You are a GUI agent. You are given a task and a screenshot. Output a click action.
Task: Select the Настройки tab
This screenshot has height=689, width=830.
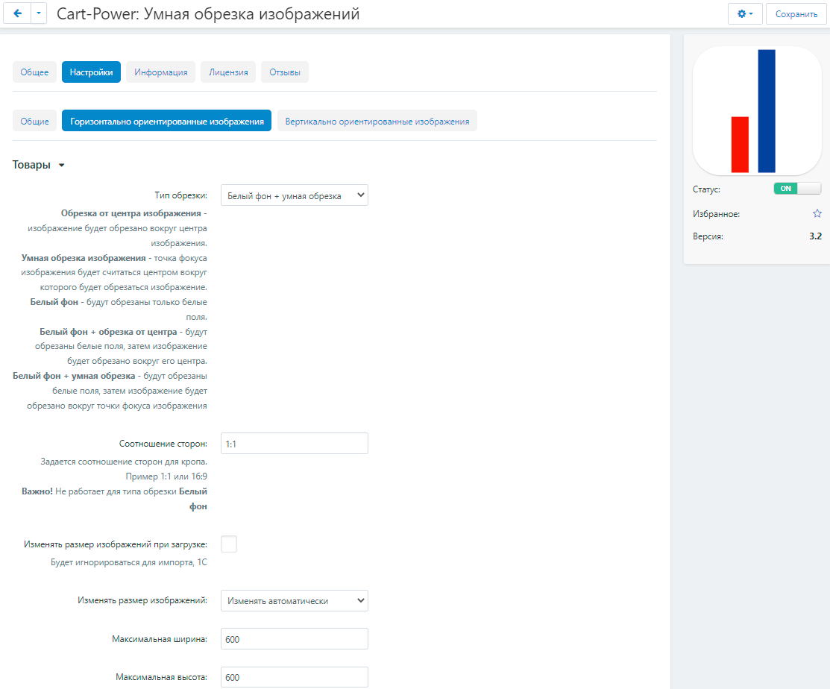click(x=91, y=72)
